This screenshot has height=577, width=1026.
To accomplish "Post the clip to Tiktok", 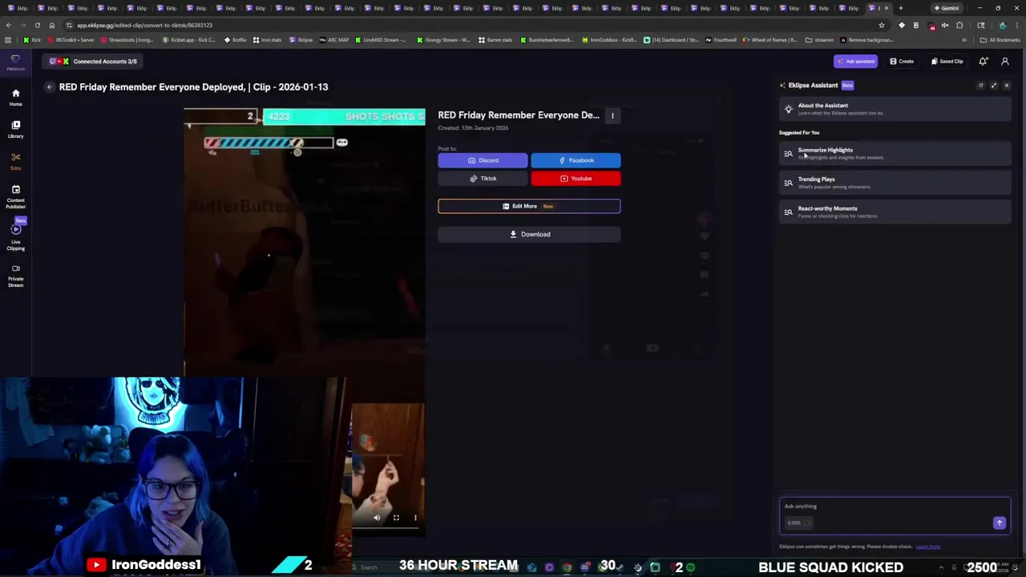I will click(x=483, y=179).
